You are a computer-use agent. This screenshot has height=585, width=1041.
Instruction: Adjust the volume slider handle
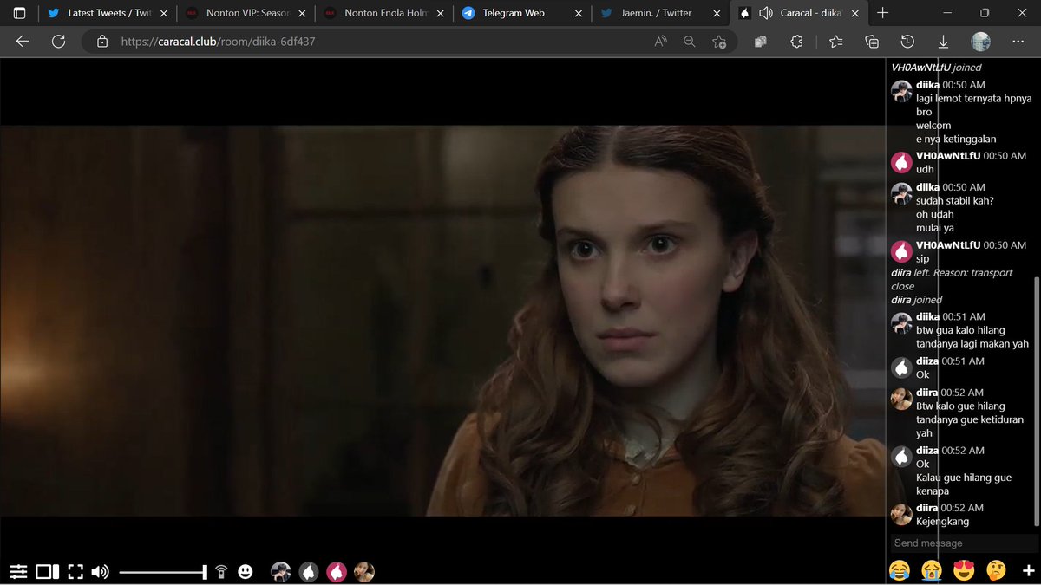(x=205, y=571)
